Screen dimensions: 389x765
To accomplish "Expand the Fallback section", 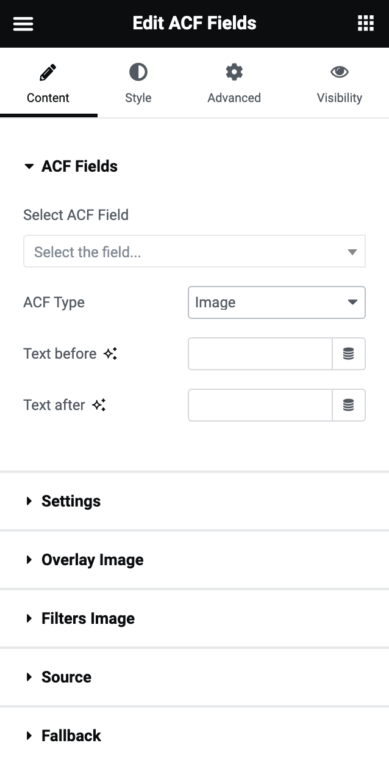I will coord(63,735).
